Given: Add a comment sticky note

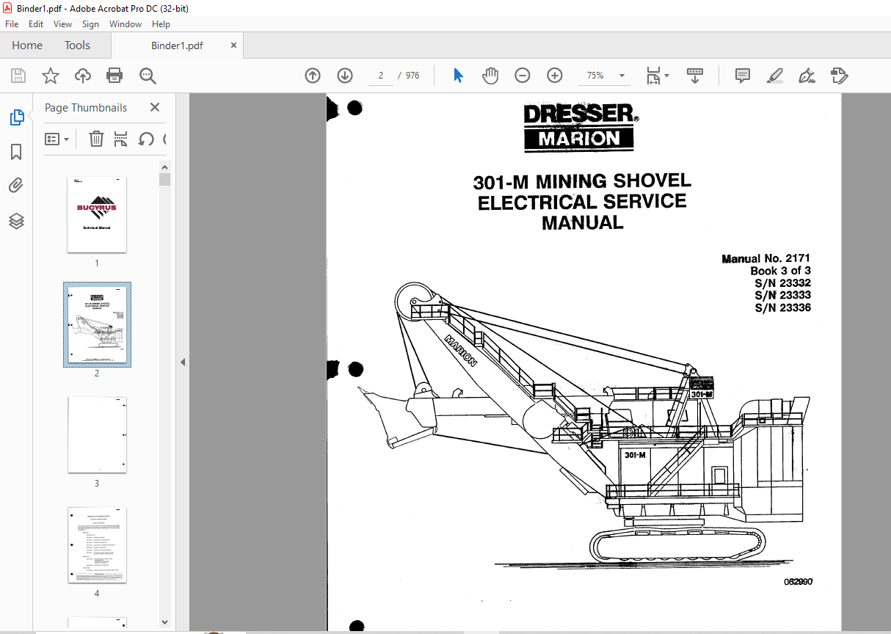Looking at the screenshot, I should click(x=743, y=76).
